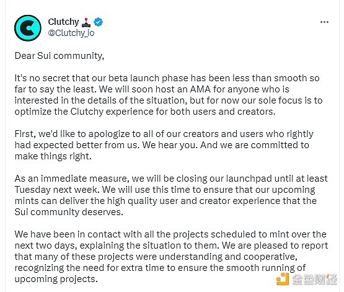344x292 pixels.
Task: Click the word "AMA" in the tweet
Action: click(x=200, y=89)
